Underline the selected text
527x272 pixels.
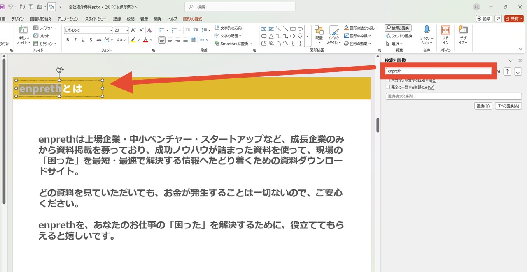[x=83, y=40]
